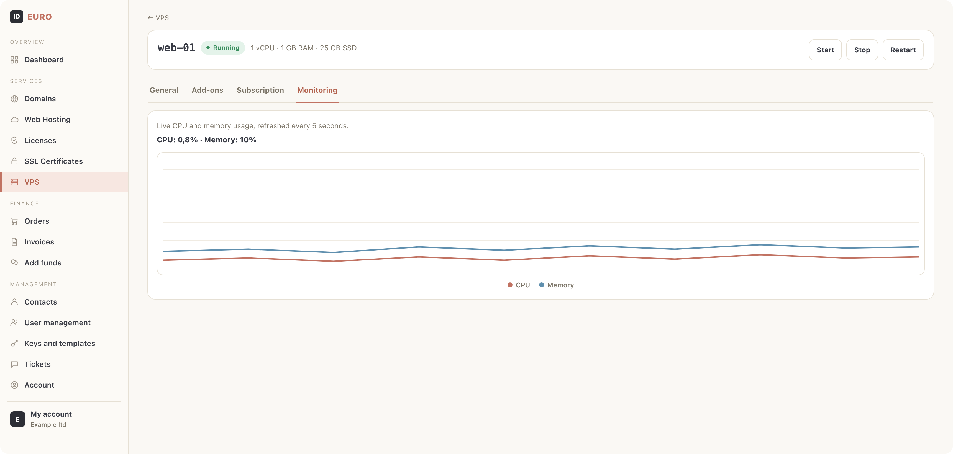Switch to the General tab
This screenshot has width=953, height=454.
click(164, 90)
